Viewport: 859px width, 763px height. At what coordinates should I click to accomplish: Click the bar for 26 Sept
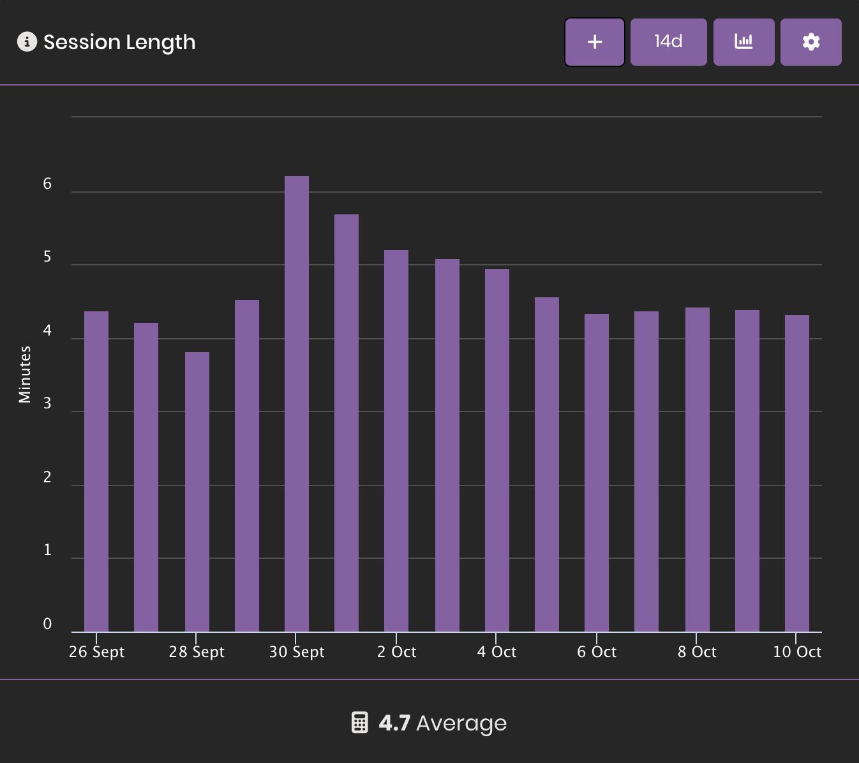(x=96, y=471)
